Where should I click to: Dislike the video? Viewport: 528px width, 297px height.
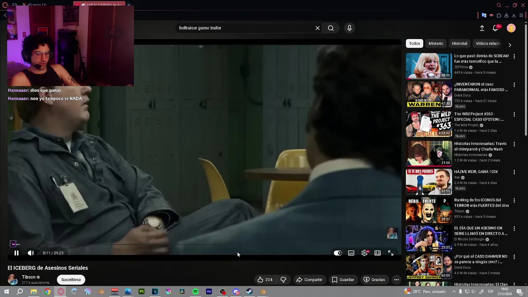pos(283,280)
